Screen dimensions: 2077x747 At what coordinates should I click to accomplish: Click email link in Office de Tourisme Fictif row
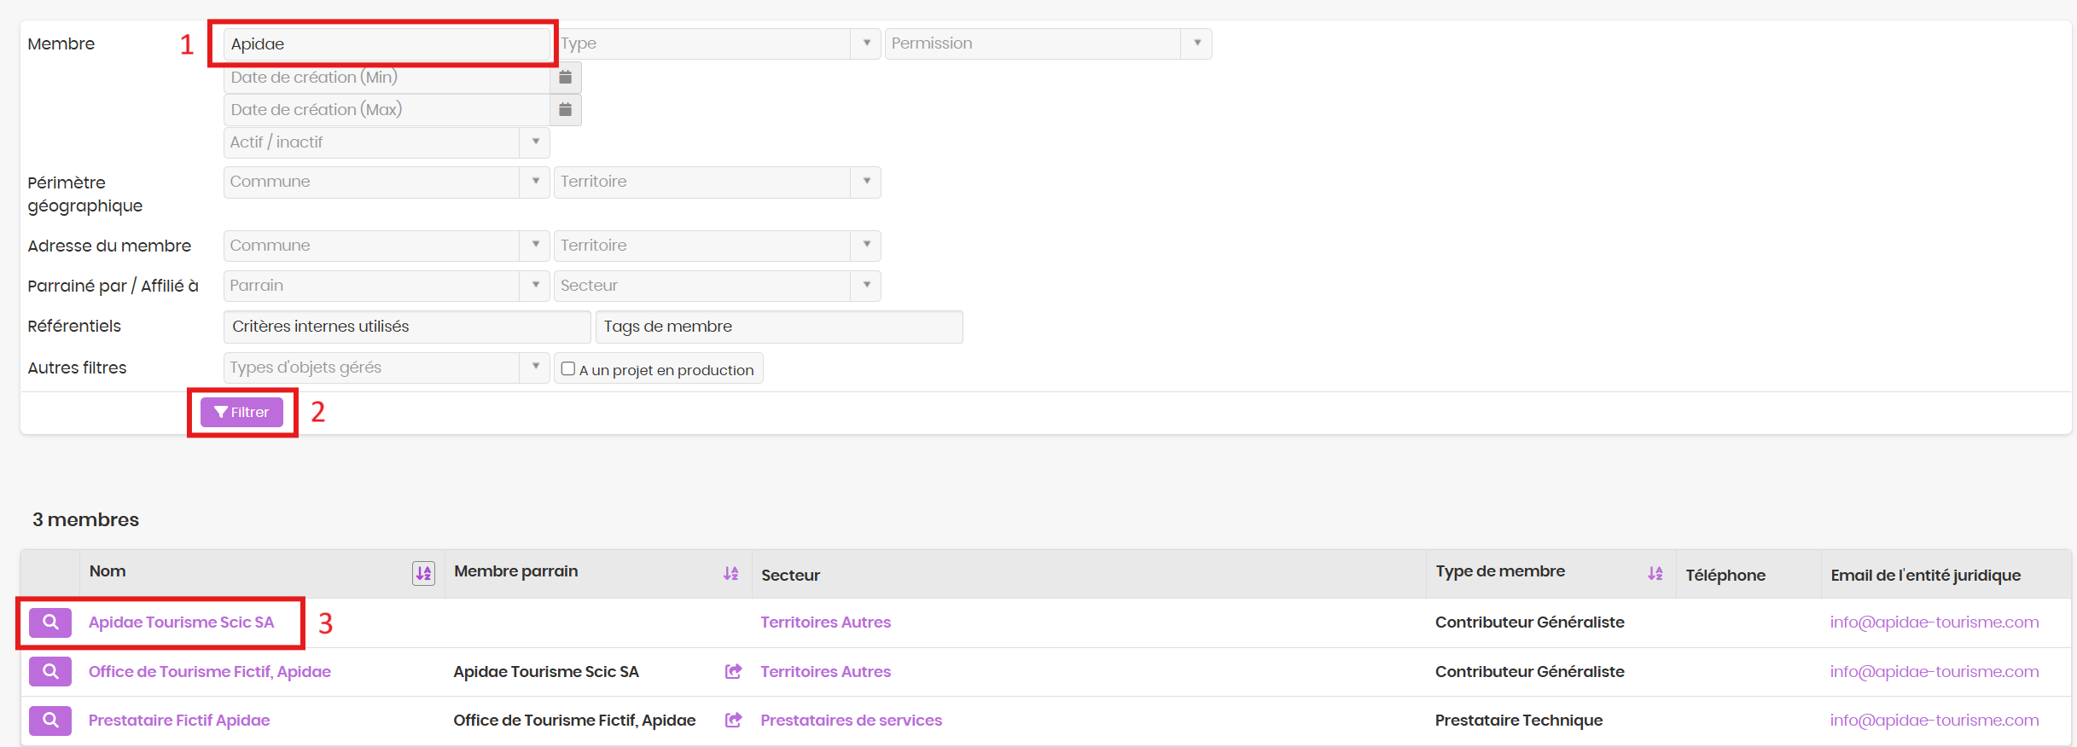pos(1934,672)
